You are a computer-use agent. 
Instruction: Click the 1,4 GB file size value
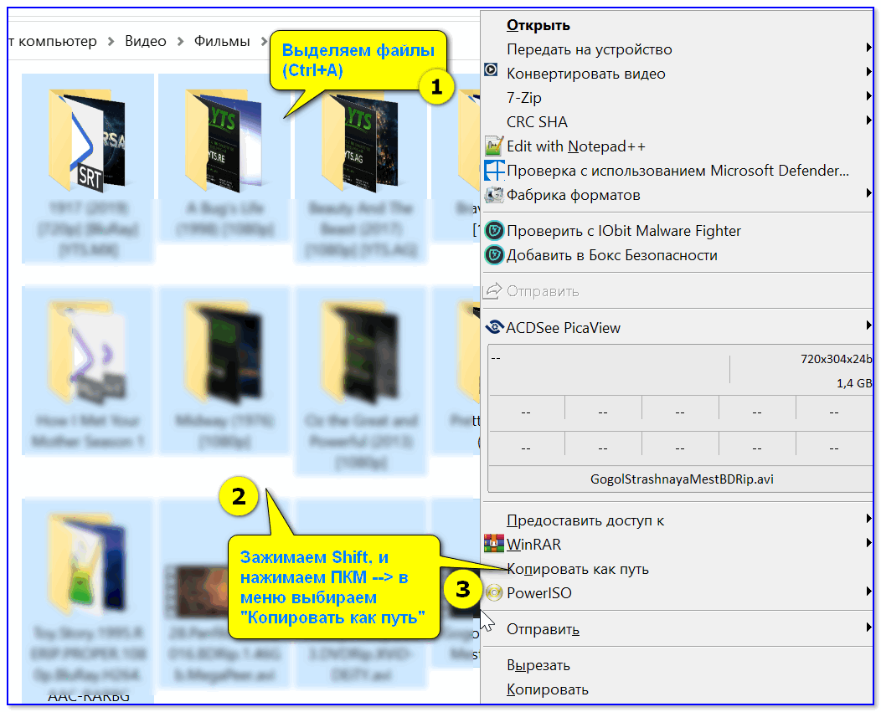pyautogui.click(x=854, y=383)
